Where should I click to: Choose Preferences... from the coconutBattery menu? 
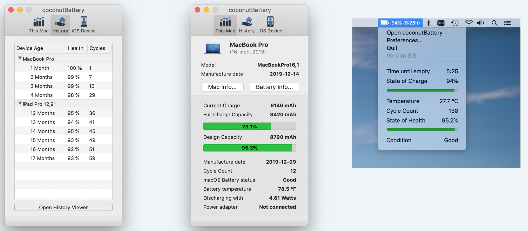405,40
